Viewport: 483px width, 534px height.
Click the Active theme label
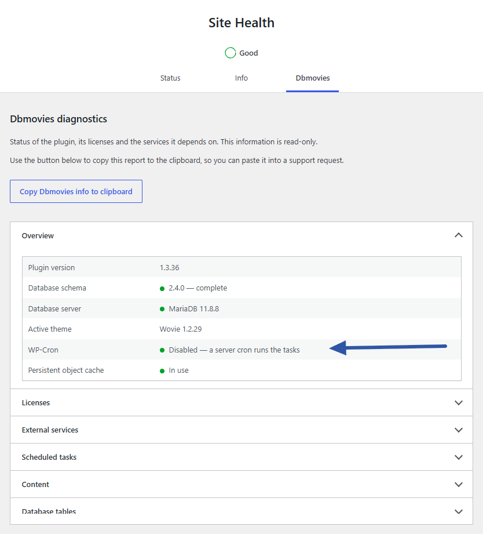coord(50,329)
